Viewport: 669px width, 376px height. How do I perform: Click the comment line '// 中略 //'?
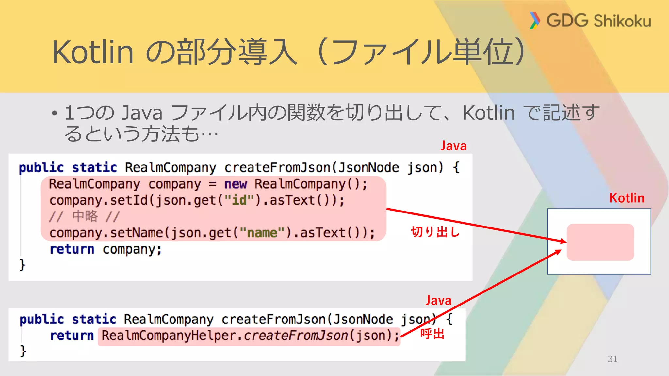pos(85,216)
